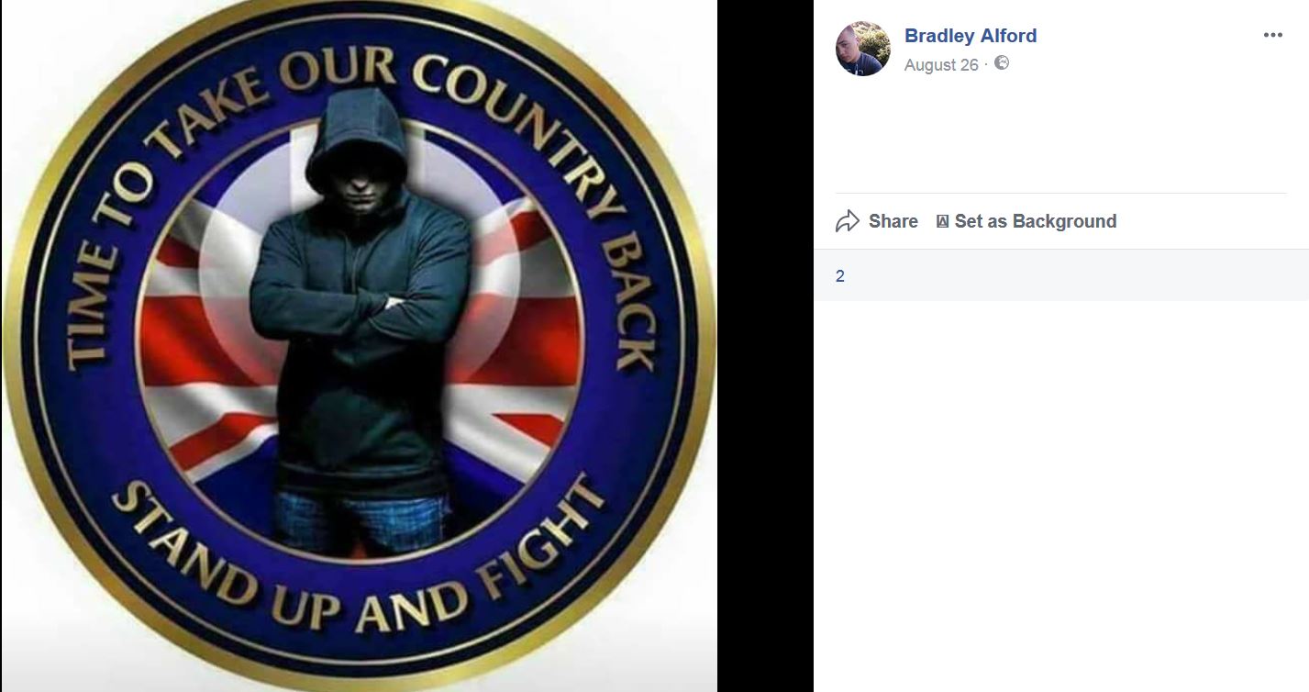Click the Share text label
The height and width of the screenshot is (692, 1309).
(893, 221)
